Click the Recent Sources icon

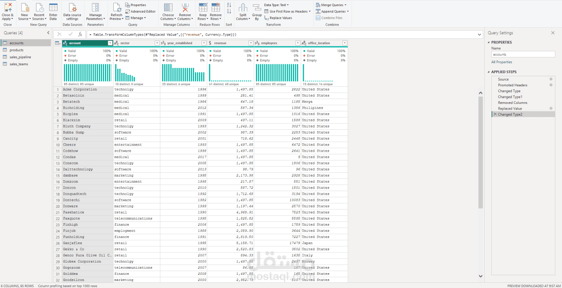coord(39,7)
